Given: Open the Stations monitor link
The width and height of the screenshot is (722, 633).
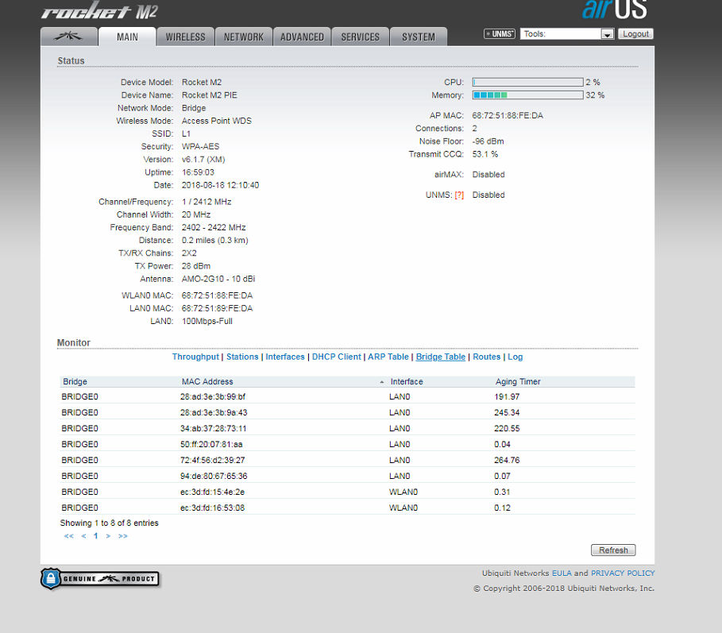Looking at the screenshot, I should click(x=242, y=357).
